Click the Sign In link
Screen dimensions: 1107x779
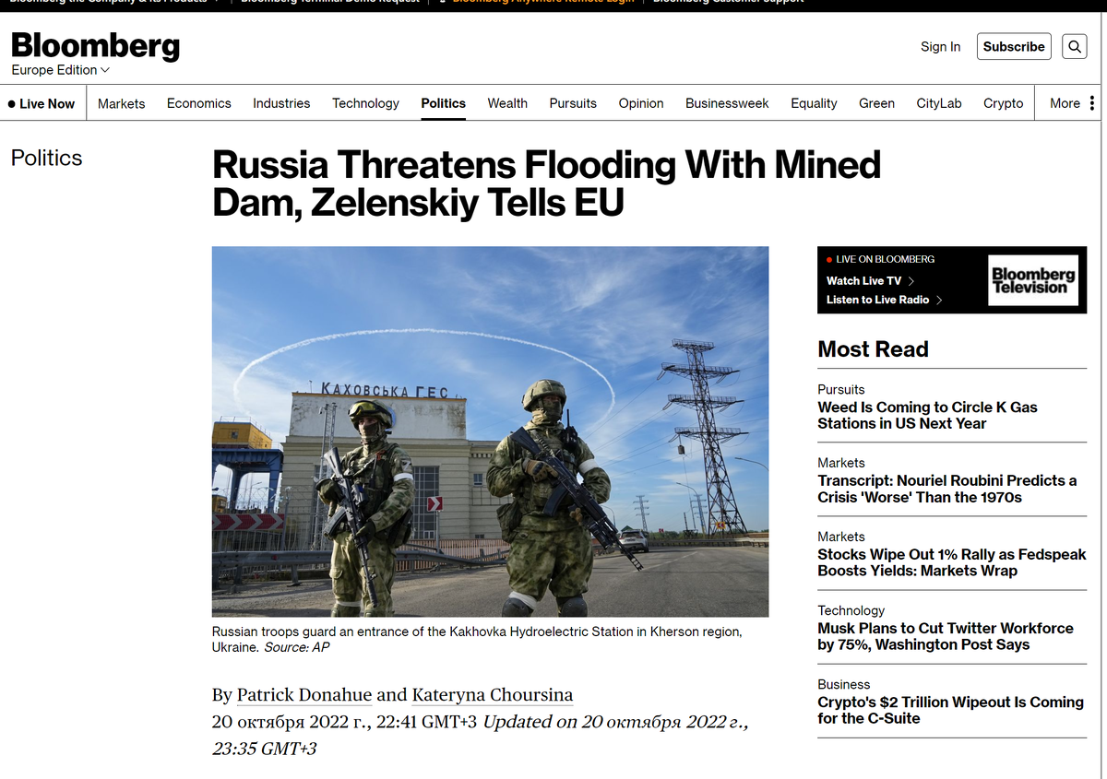coord(940,46)
